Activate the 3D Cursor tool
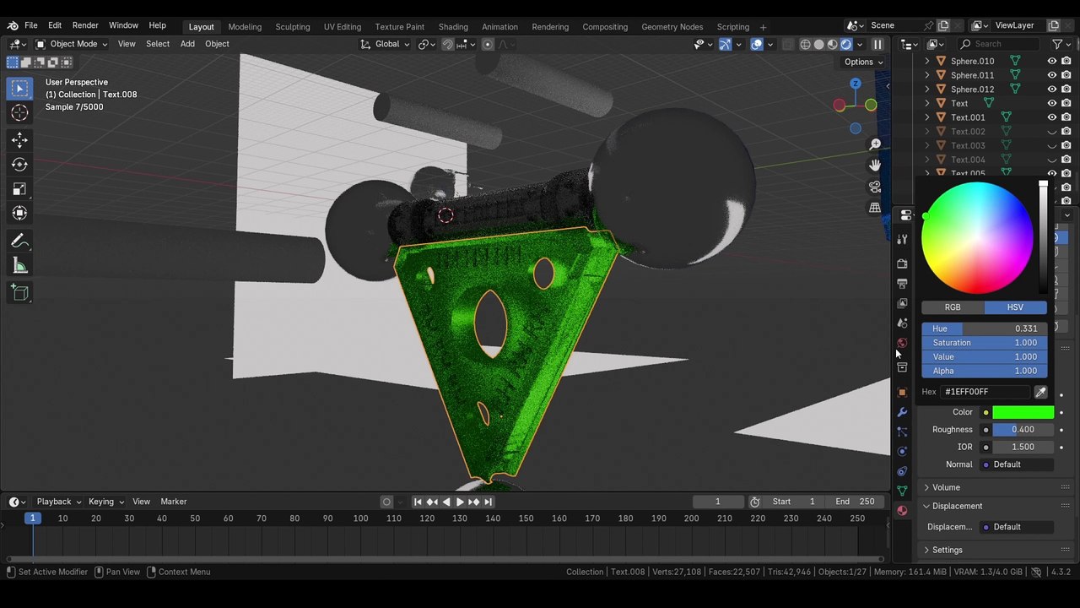This screenshot has height=608, width=1080. click(x=20, y=113)
